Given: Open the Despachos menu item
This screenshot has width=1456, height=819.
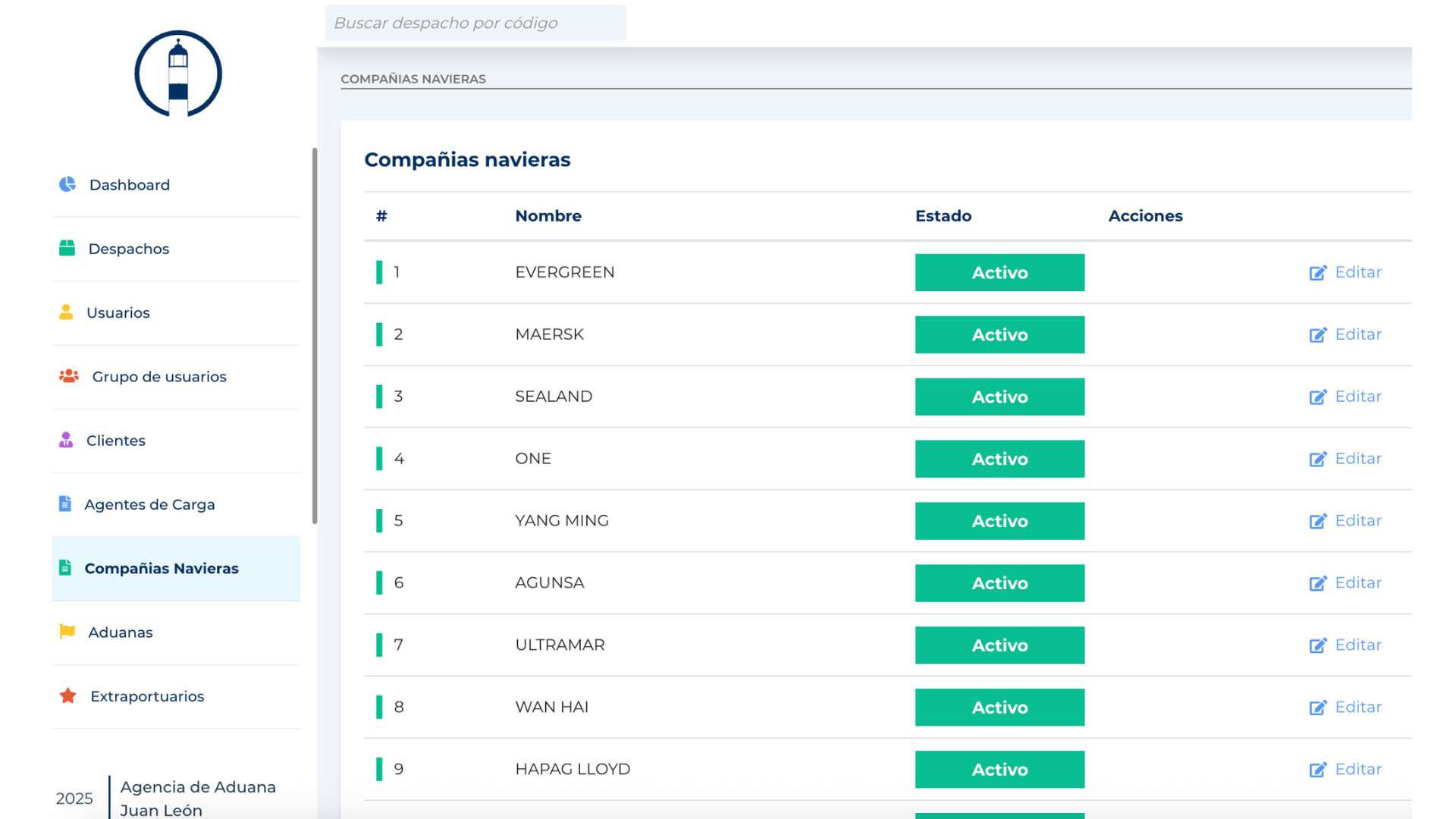Looking at the screenshot, I should click(x=128, y=249).
